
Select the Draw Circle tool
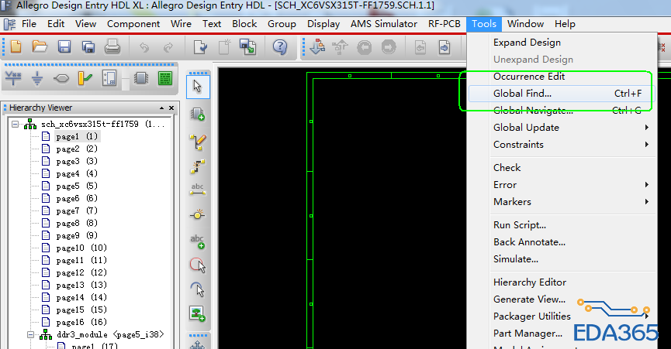click(198, 265)
